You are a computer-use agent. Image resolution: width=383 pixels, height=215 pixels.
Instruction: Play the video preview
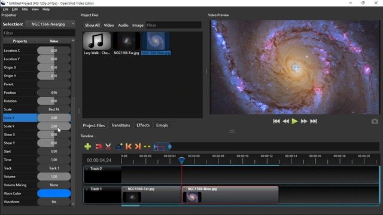tap(295, 121)
